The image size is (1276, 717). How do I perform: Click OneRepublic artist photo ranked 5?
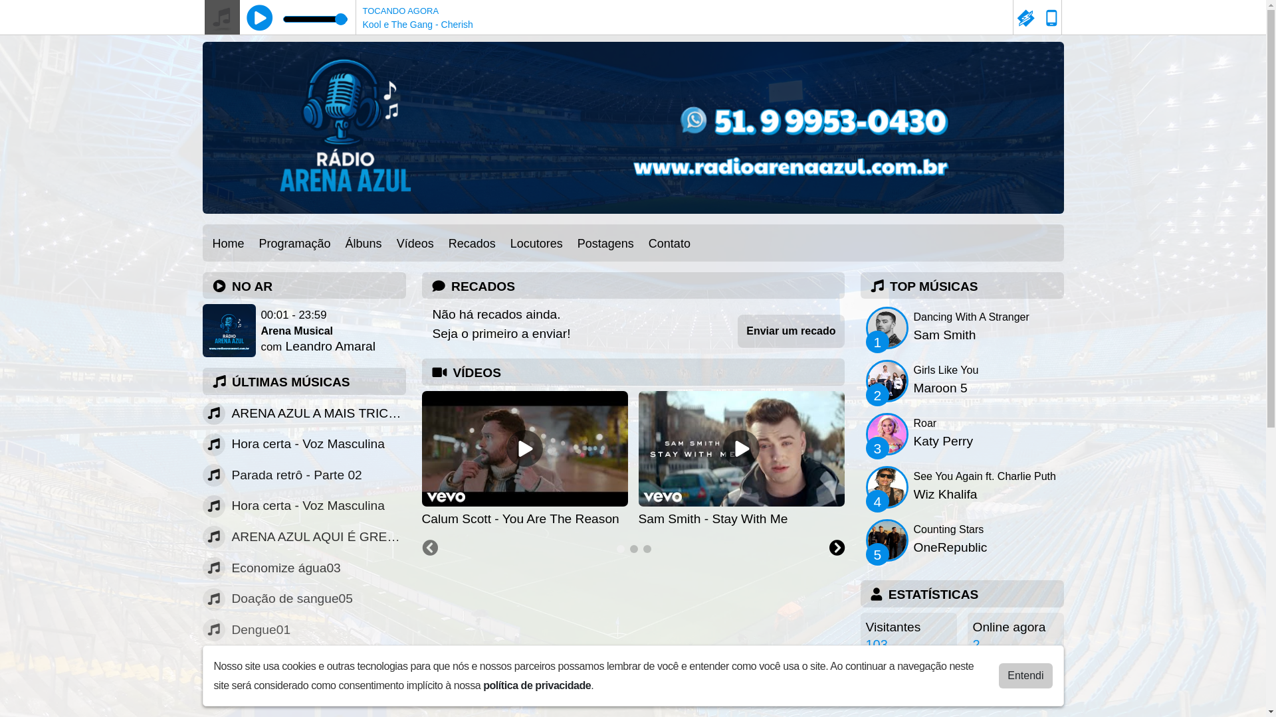pyautogui.click(x=887, y=540)
